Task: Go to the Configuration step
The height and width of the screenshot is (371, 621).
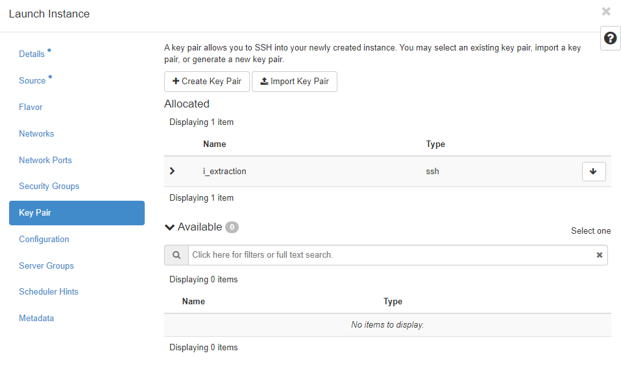Action: tap(44, 240)
